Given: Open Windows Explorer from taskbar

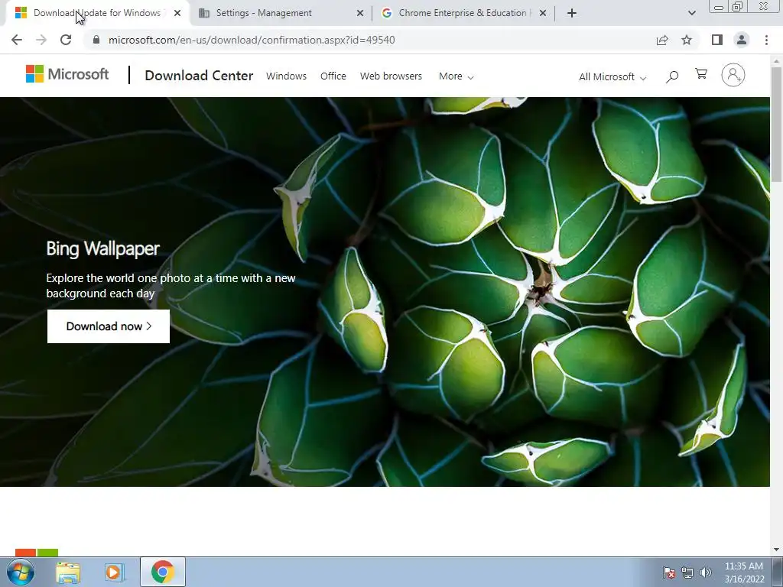Looking at the screenshot, I should (68, 572).
